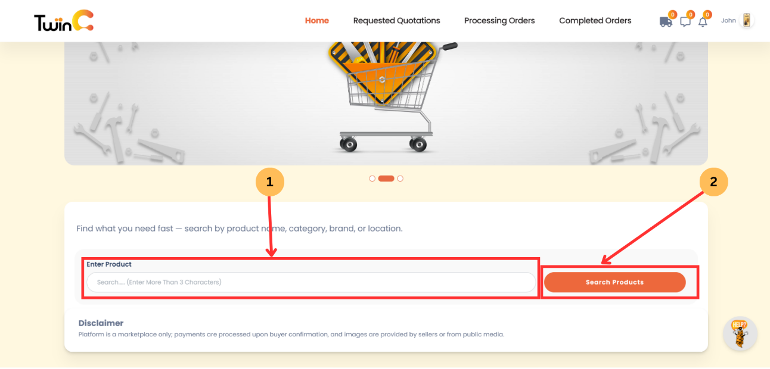
Task: Select the first carousel indicator dot
Action: [372, 178]
